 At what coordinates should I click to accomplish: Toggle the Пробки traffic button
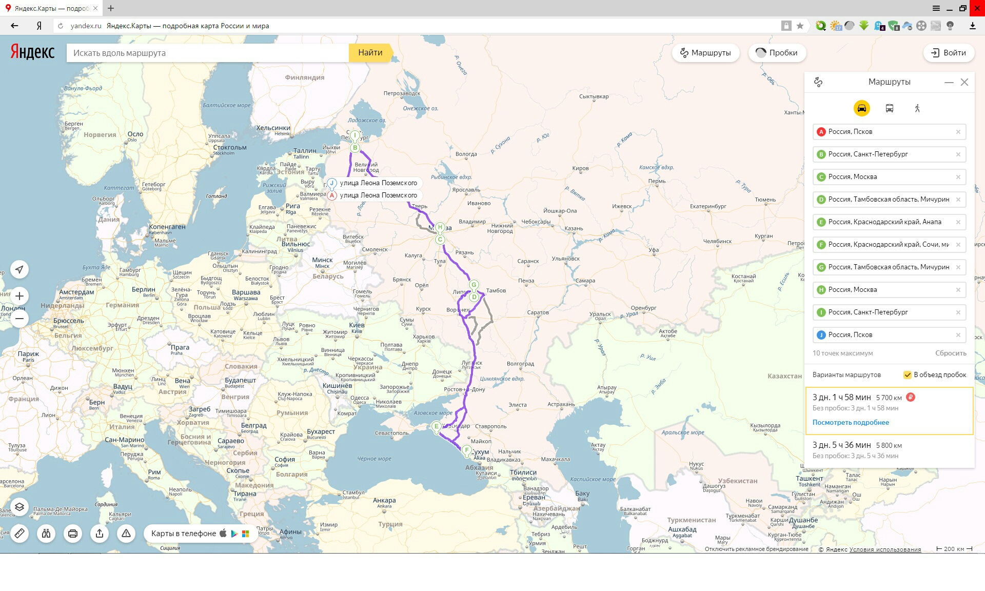[777, 53]
